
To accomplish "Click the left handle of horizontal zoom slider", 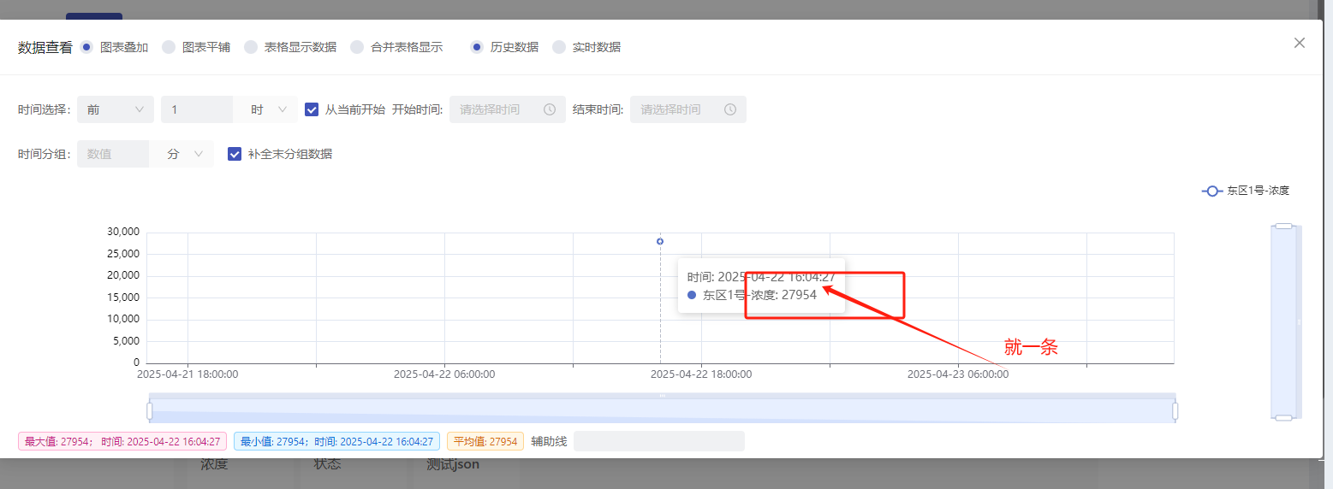I will [x=150, y=411].
